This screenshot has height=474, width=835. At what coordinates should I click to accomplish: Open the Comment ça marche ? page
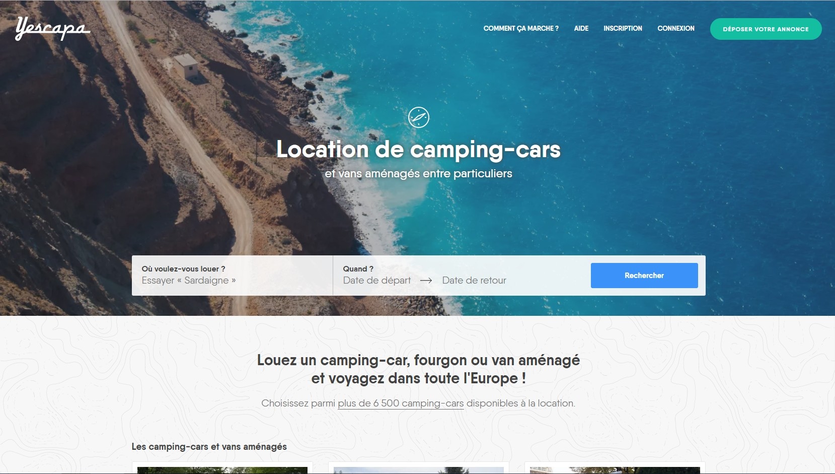[521, 28]
